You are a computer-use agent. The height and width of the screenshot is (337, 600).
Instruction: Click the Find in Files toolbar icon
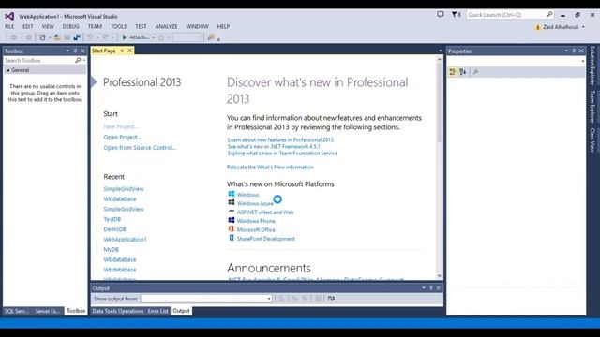(x=211, y=37)
